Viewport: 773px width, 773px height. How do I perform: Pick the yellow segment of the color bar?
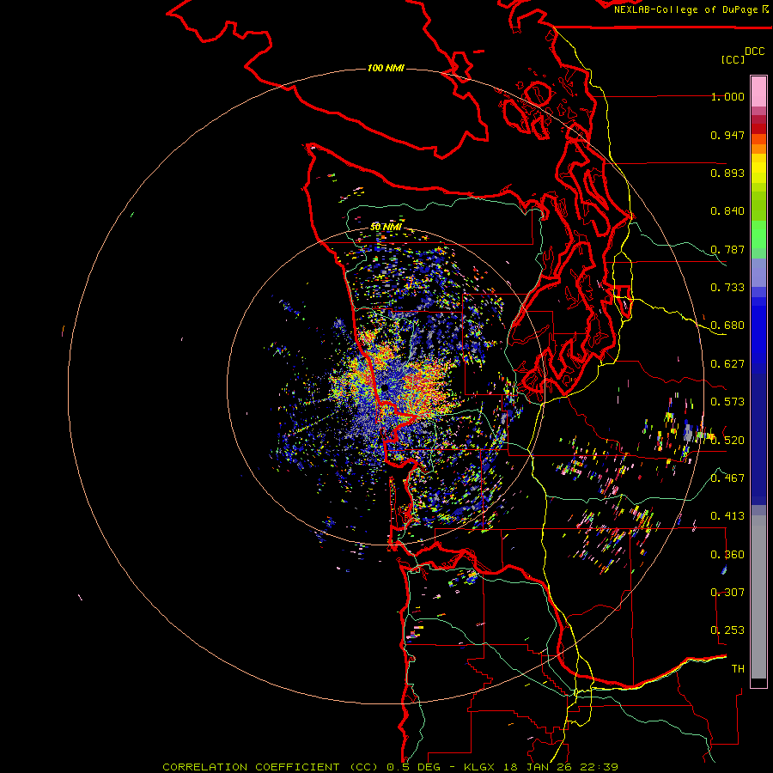(x=758, y=168)
